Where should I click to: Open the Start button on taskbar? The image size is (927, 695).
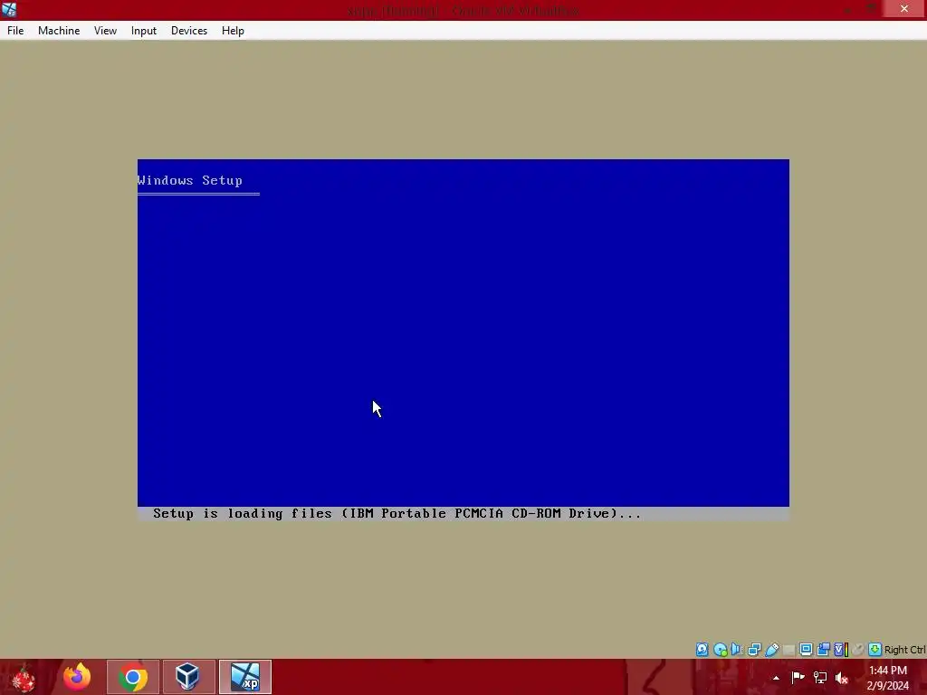(24, 677)
